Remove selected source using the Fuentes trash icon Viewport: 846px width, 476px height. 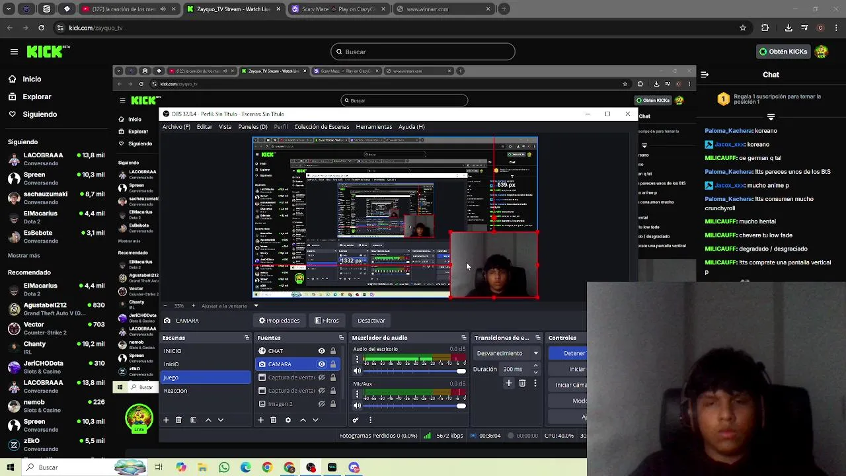tap(273, 420)
